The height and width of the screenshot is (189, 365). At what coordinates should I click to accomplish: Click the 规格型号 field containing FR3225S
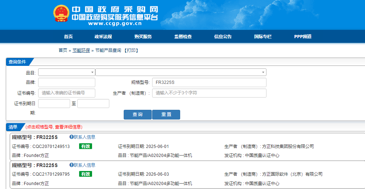pyautogui.click(x=209, y=82)
